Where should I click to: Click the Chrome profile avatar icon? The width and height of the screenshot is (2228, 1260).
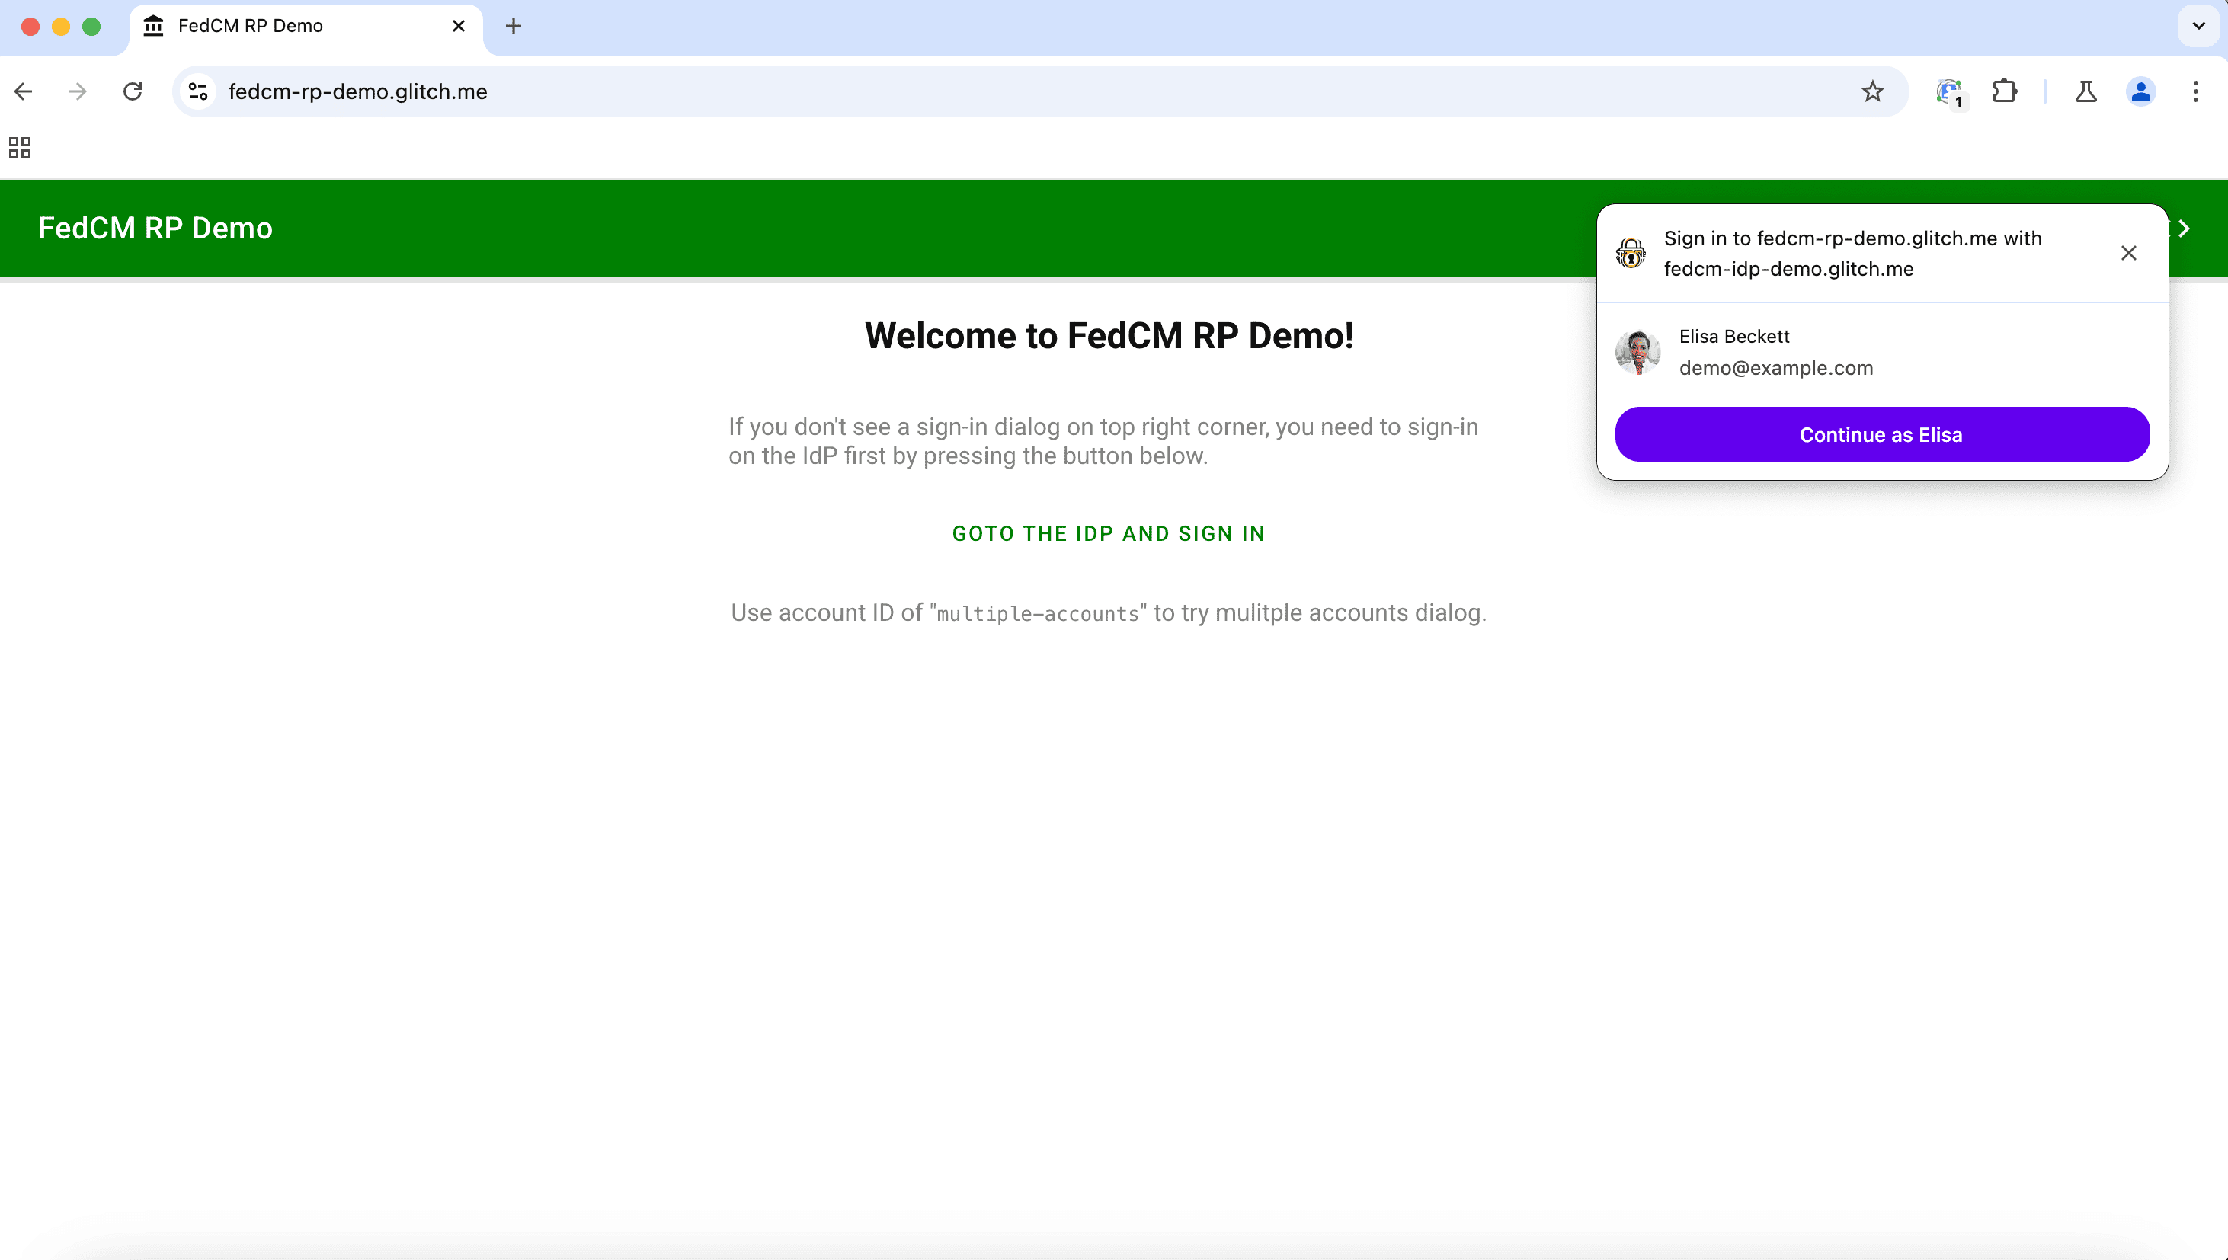point(2141,91)
